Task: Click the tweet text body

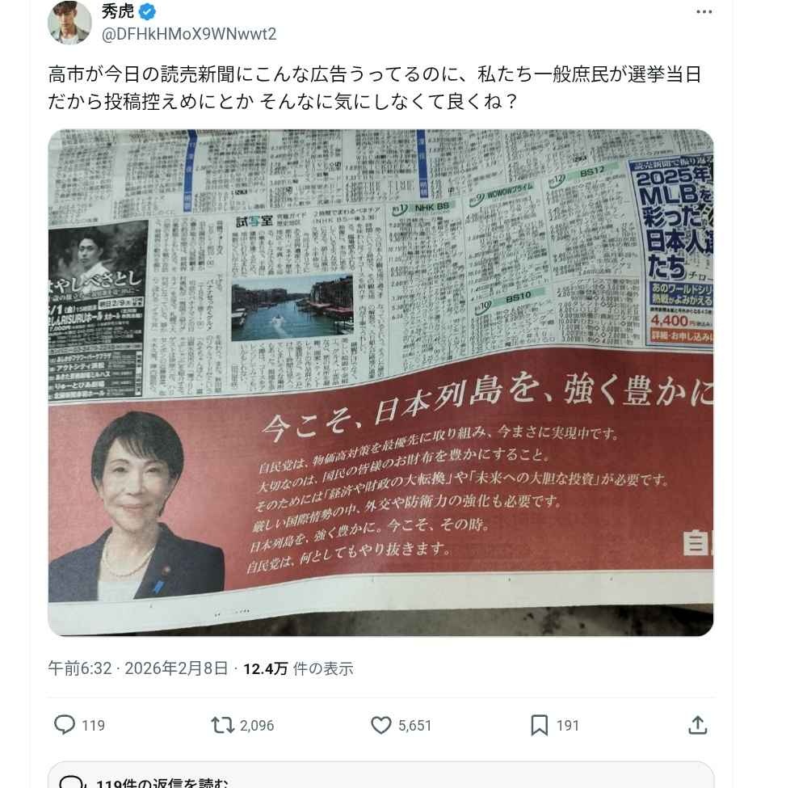Action: click(375, 87)
